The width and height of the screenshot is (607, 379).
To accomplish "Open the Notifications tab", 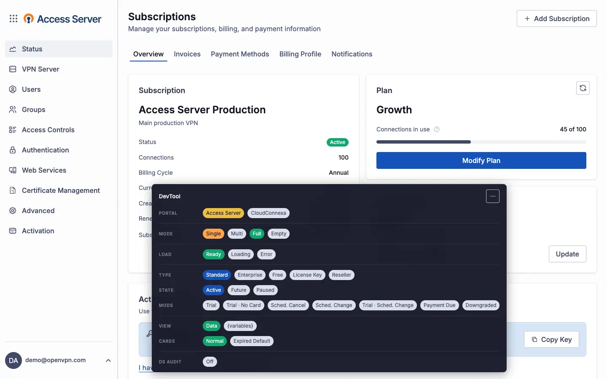I will 352,54.
